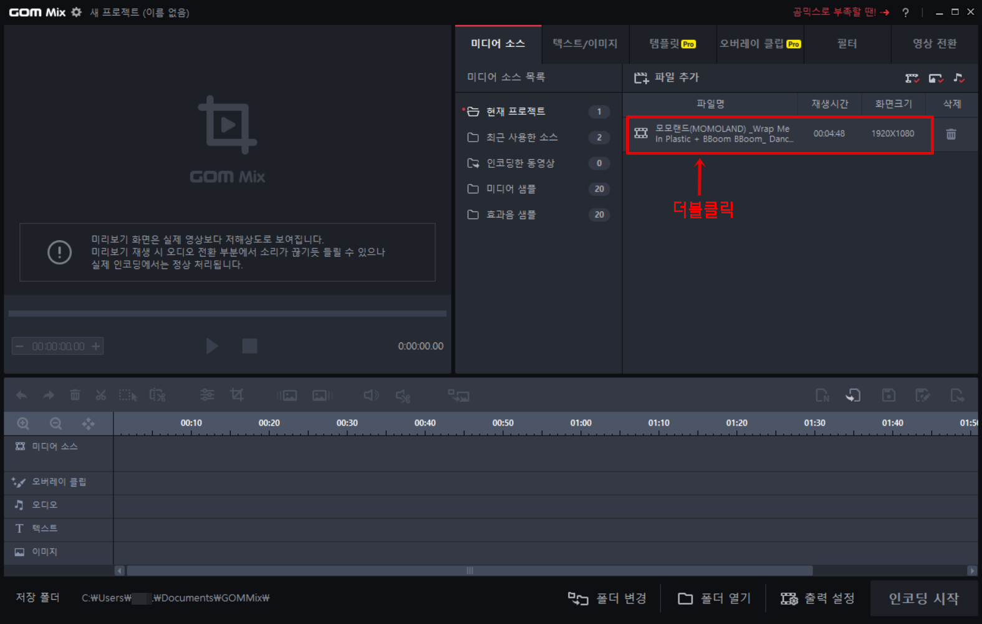
Task: Click the 곰믹스로 부족할 땐 link
Action: [x=840, y=12]
